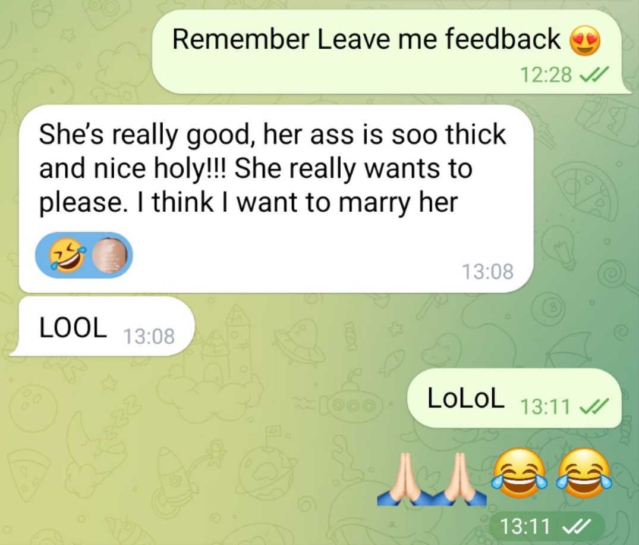Tap the reactor's avatar in reaction pill

click(112, 256)
